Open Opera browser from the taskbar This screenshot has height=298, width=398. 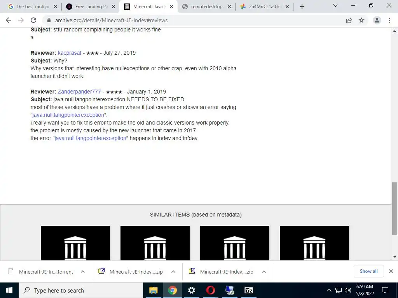pos(210,290)
